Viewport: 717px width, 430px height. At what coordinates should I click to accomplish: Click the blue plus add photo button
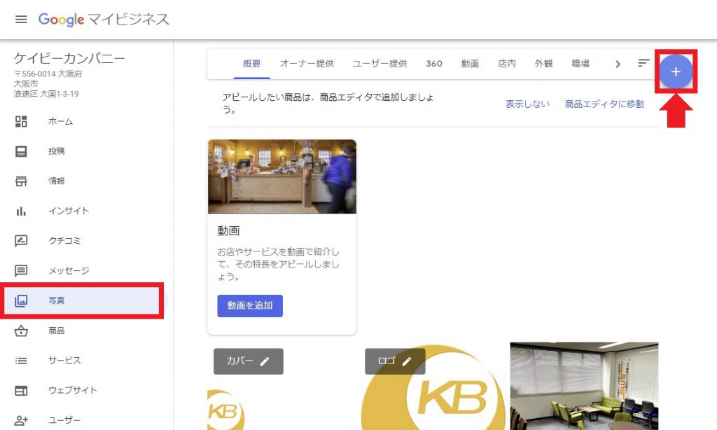pos(676,71)
